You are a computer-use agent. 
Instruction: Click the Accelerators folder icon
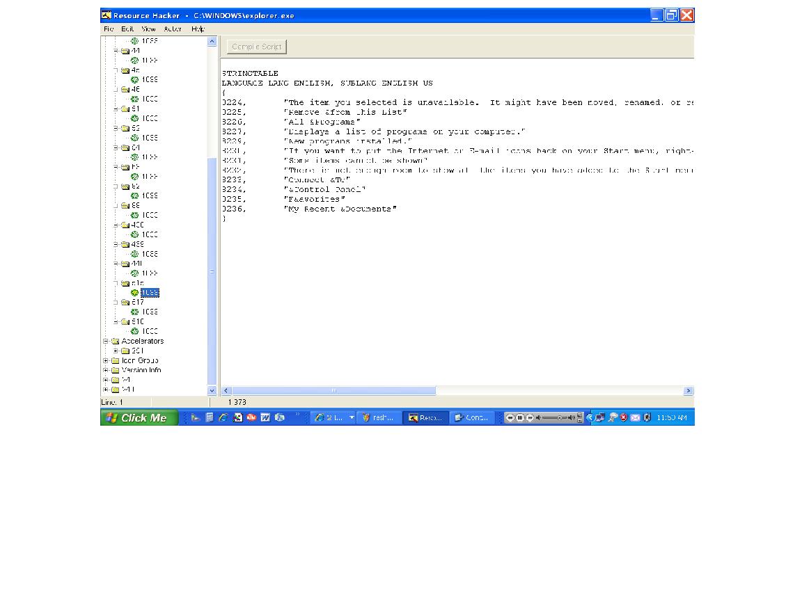[x=115, y=342]
